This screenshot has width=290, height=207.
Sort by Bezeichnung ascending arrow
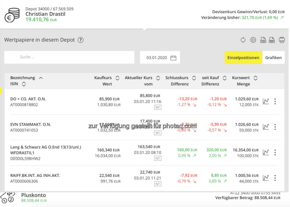point(41,78)
